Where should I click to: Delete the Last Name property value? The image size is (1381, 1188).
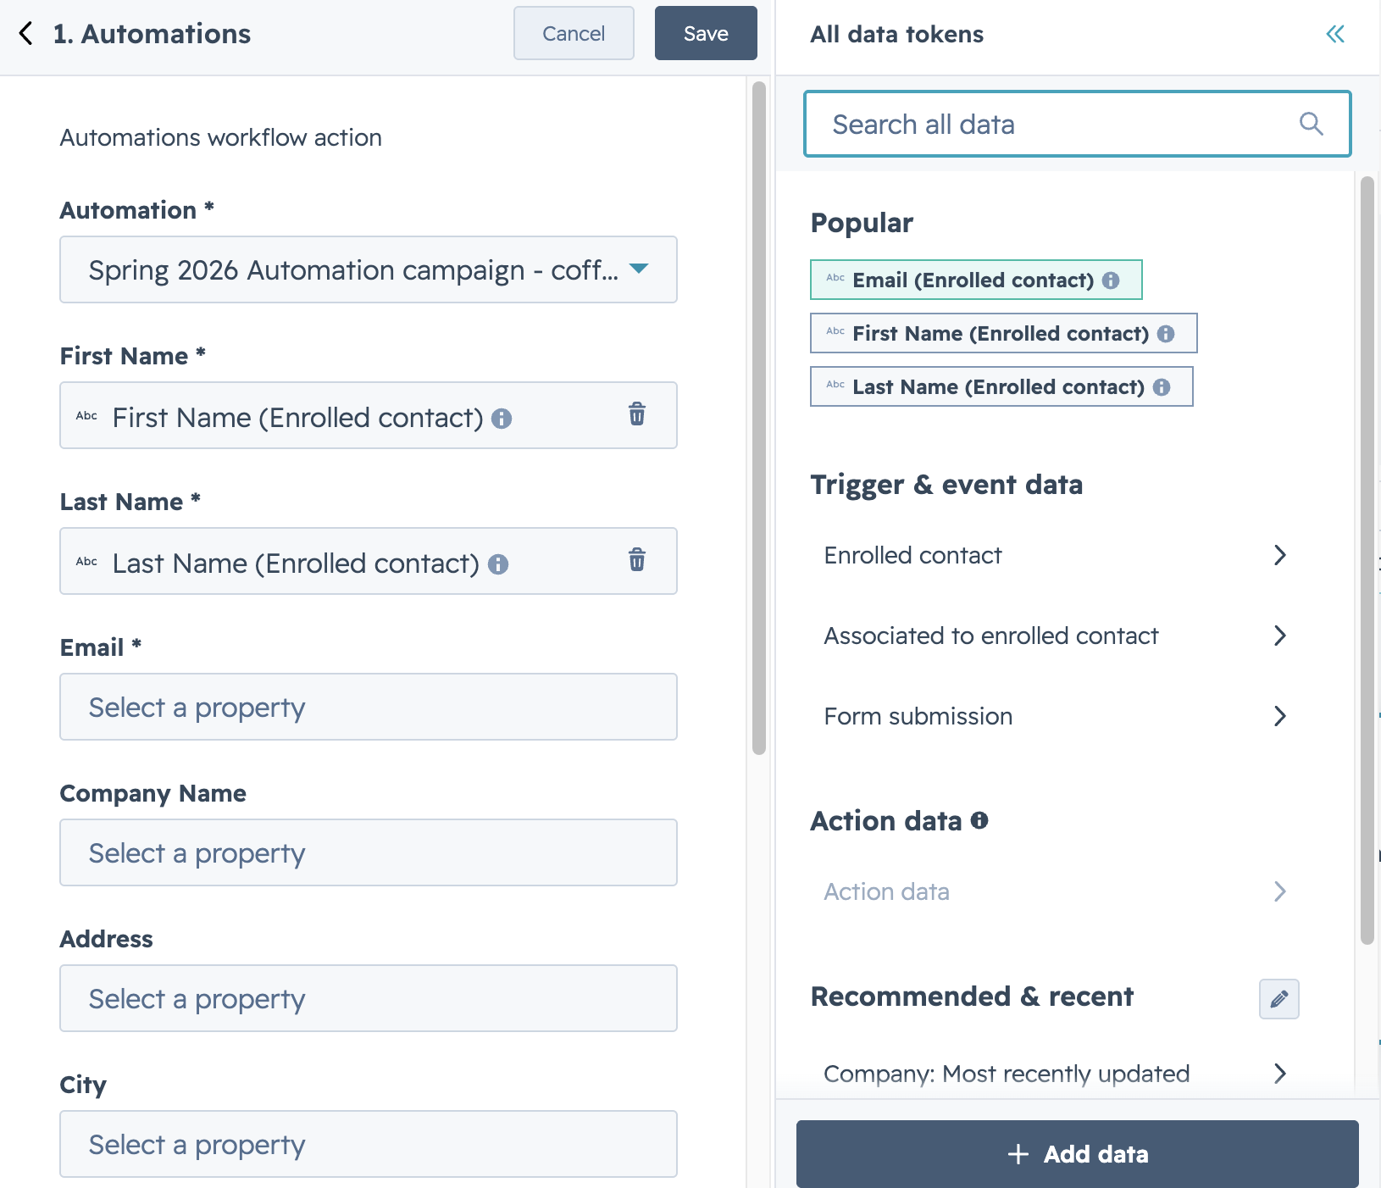click(x=637, y=560)
